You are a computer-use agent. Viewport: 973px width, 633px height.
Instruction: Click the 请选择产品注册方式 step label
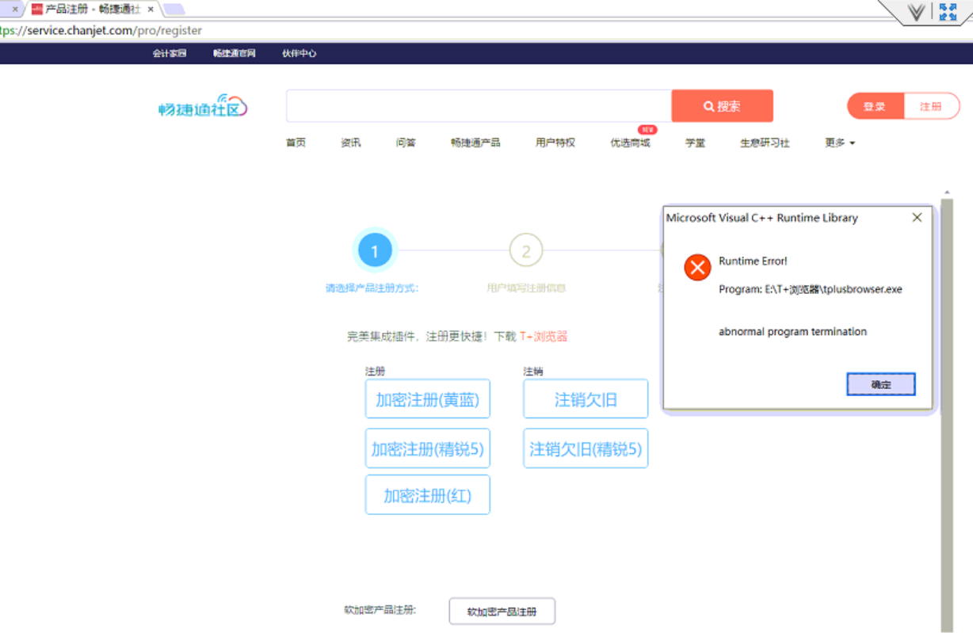coord(372,288)
